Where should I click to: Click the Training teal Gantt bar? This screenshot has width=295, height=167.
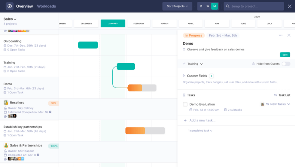(x=126, y=66)
